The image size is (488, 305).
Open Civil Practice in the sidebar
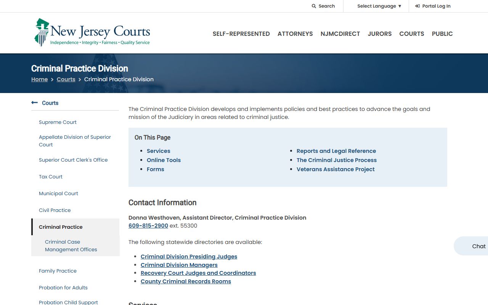click(x=55, y=210)
